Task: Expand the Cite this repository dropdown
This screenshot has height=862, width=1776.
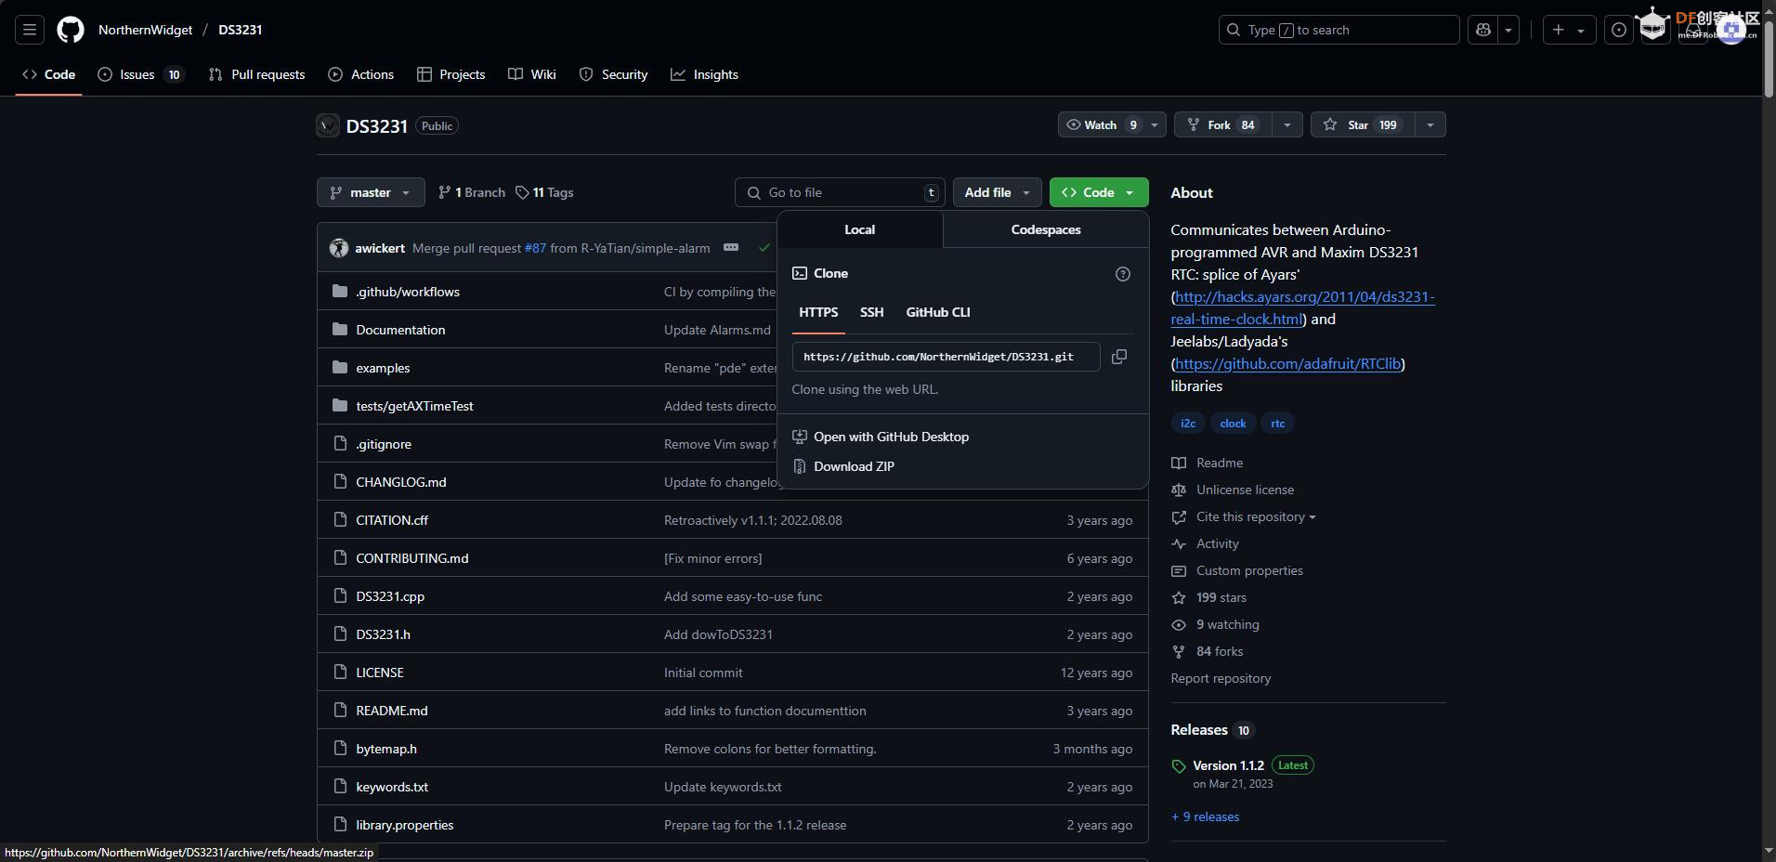Action: click(1255, 516)
